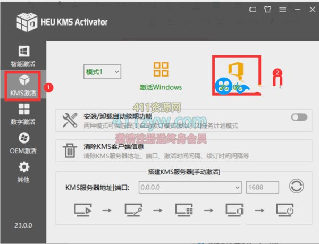This screenshot has width=319, height=244.
Task: Select the 其他 sidebar tab
Action: (23, 173)
